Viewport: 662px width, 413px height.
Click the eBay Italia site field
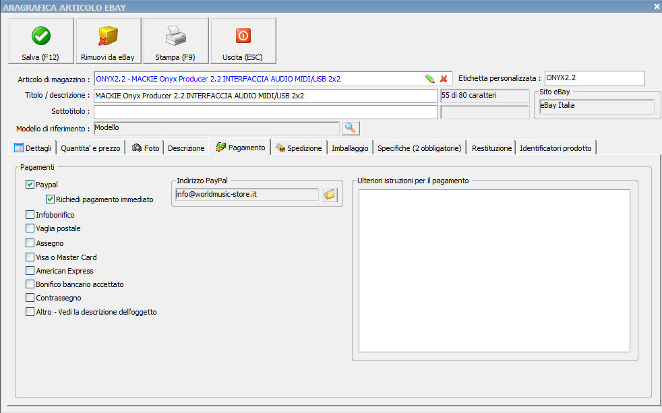coord(597,106)
